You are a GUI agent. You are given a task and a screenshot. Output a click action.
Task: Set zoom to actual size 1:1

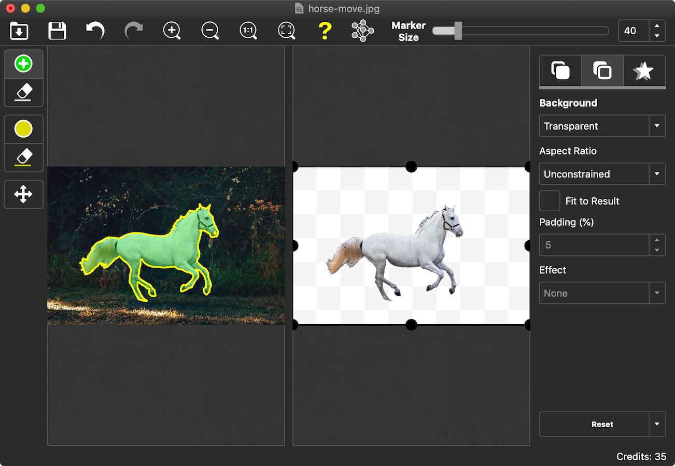point(248,31)
